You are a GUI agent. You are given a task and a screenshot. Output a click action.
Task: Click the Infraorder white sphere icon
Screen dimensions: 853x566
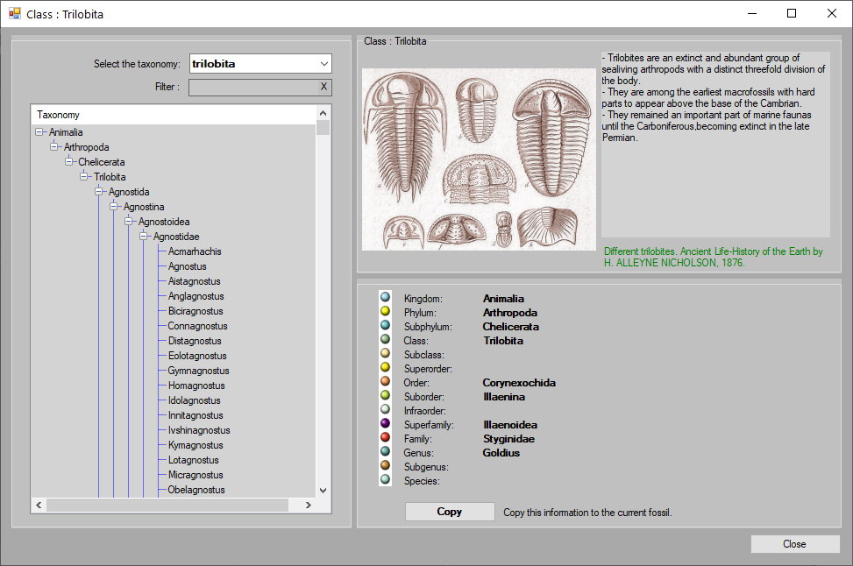tap(385, 409)
